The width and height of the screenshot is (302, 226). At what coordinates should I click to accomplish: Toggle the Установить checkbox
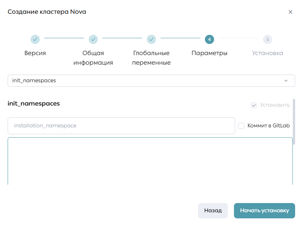point(254,105)
